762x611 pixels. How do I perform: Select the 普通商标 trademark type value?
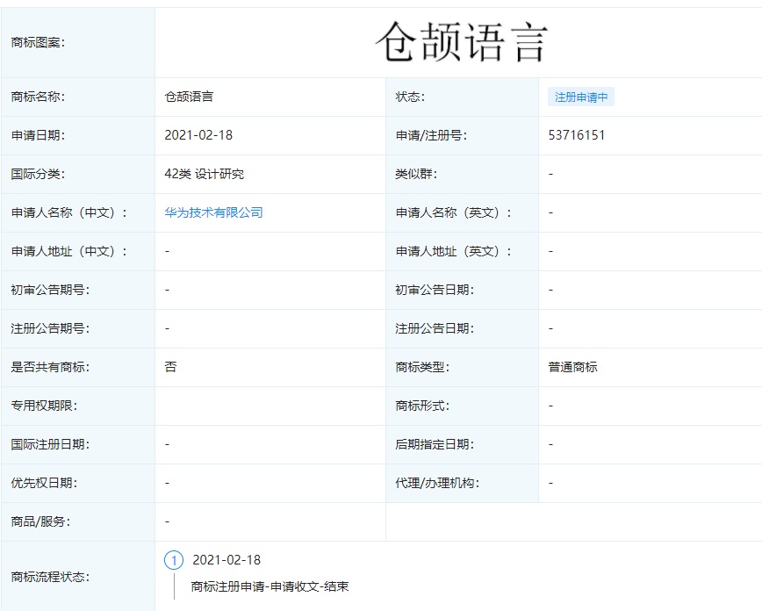pyautogui.click(x=571, y=367)
